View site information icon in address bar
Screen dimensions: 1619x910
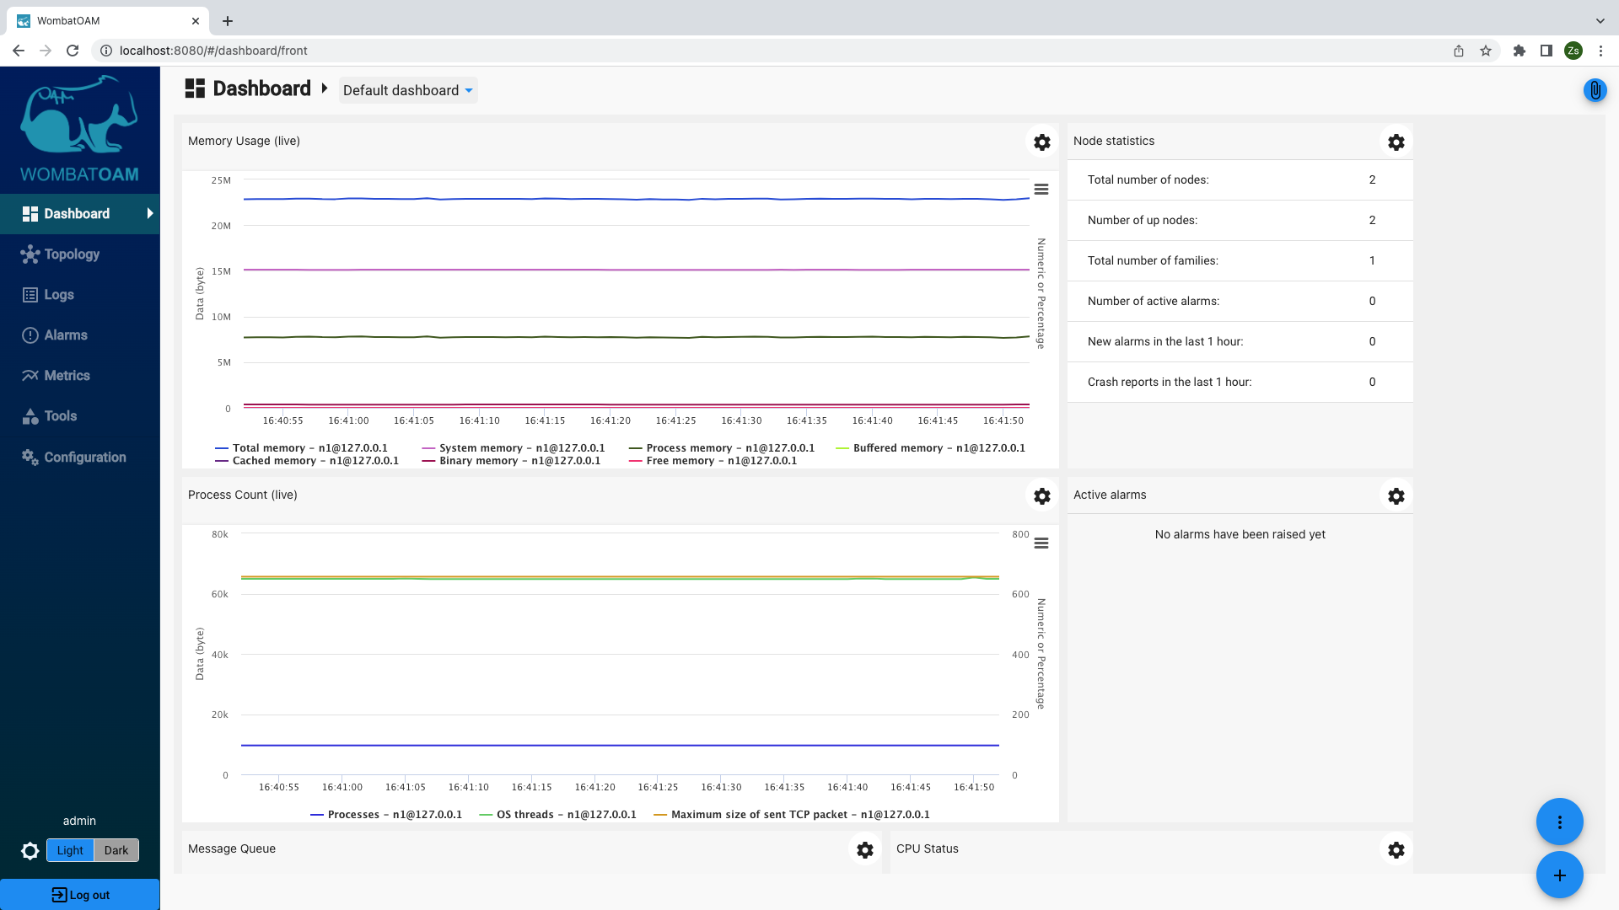106,51
